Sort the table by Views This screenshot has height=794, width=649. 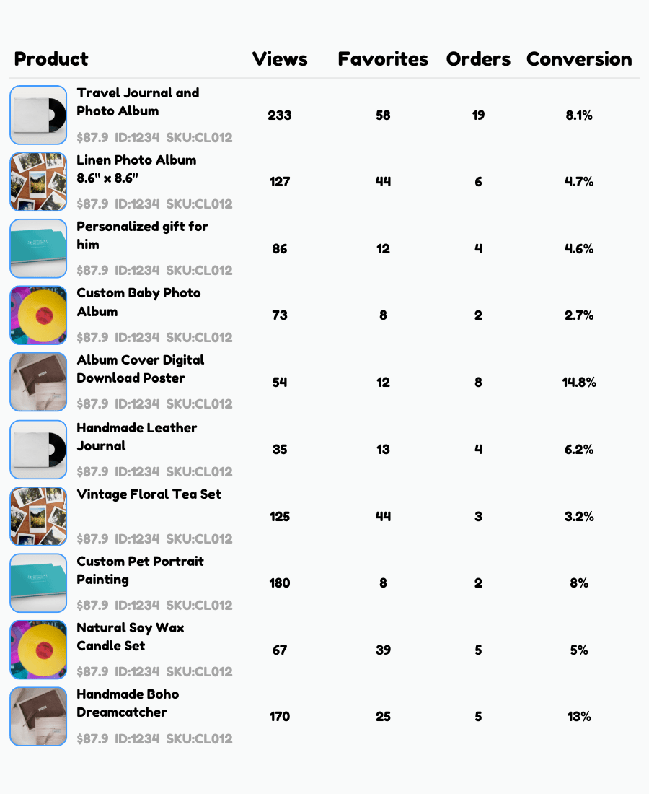pos(280,59)
